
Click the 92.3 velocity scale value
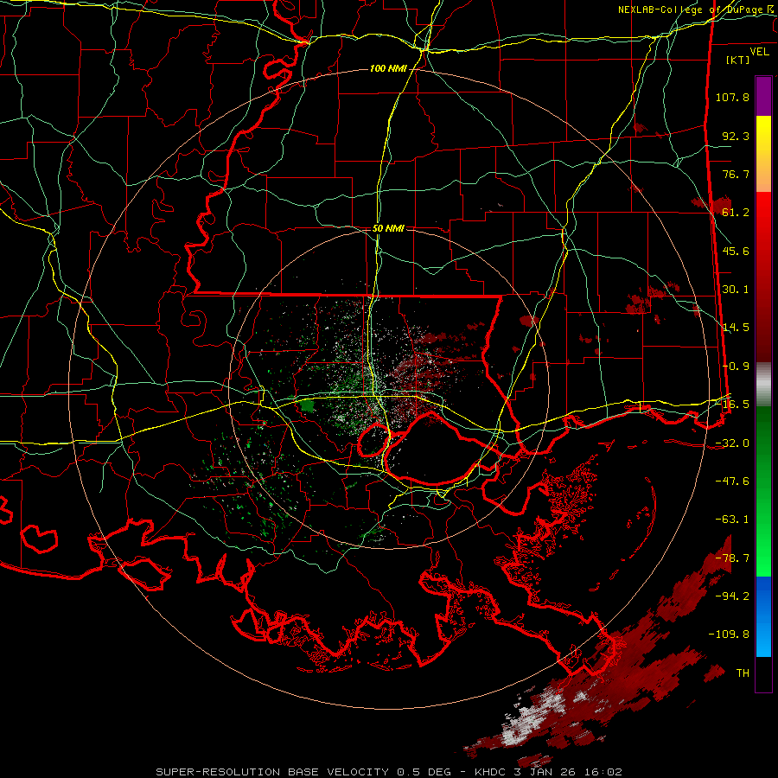pos(736,136)
